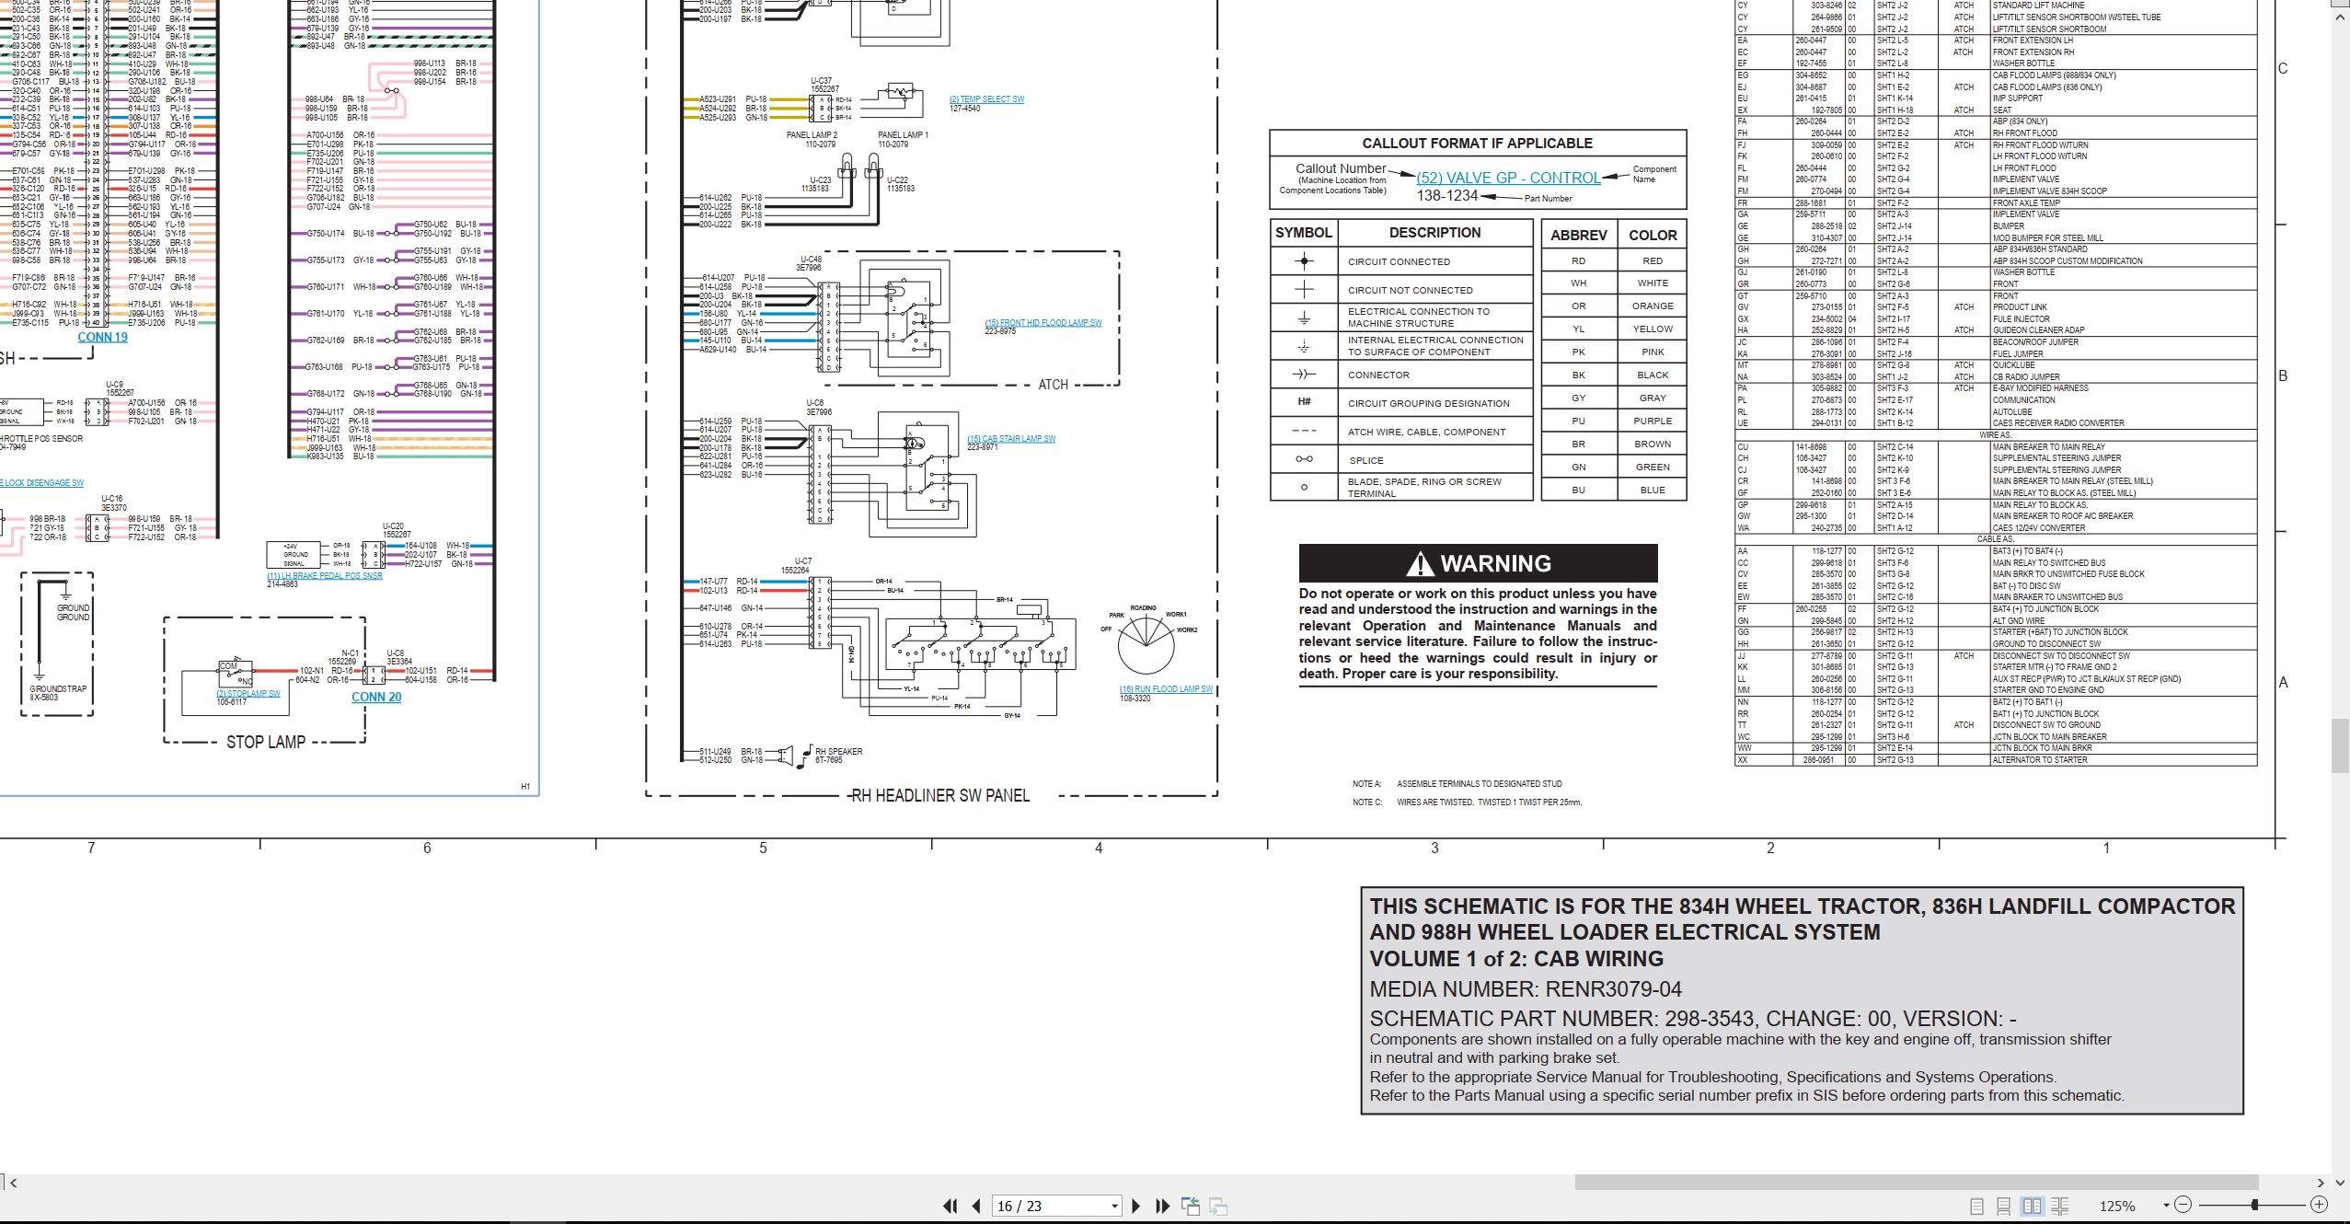Select two-page continuous facing layout
The width and height of the screenshot is (2350, 1224).
point(2060,1206)
